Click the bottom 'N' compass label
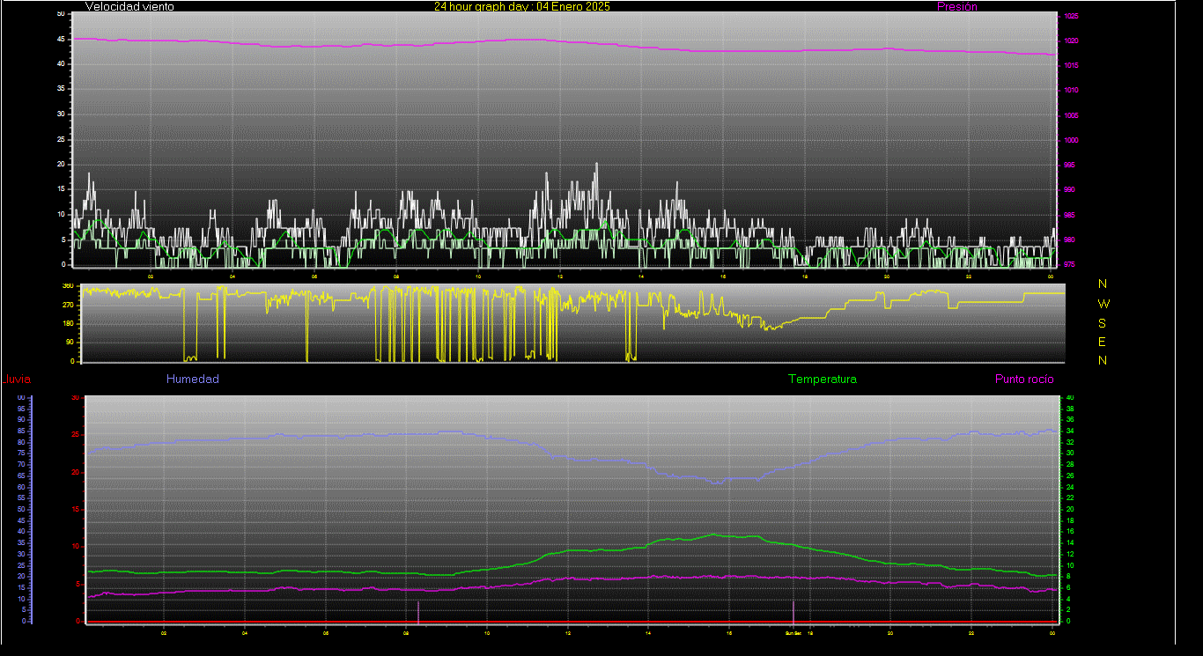1203x656 pixels. 1103,360
